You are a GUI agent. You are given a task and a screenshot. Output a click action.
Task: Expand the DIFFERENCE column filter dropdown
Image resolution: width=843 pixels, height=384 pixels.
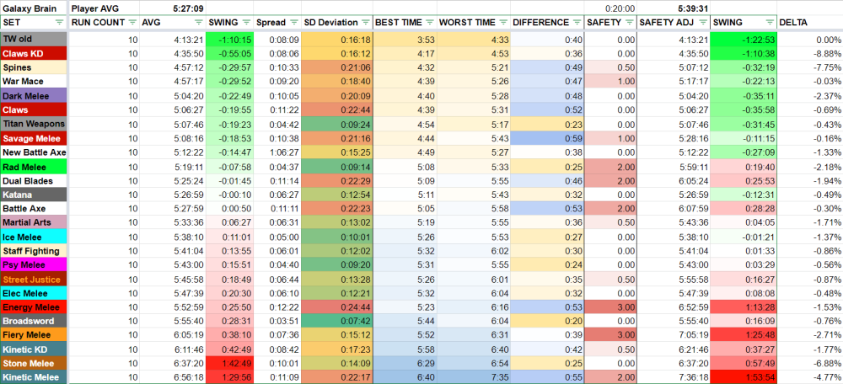576,23
